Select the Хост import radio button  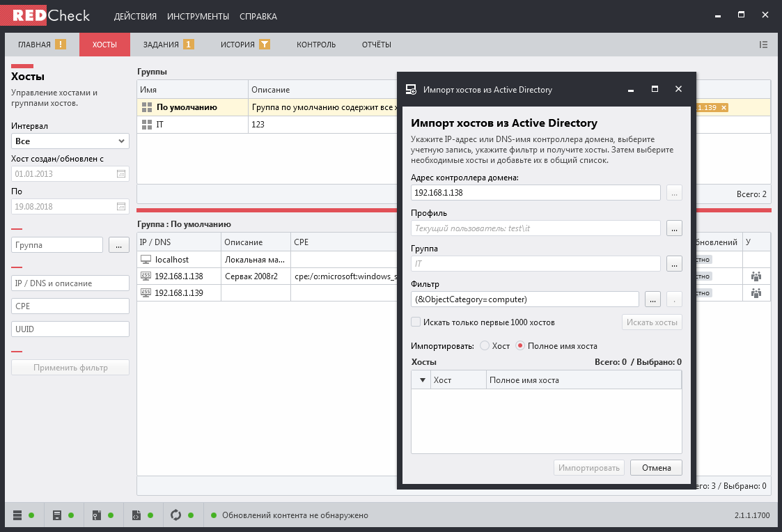[485, 346]
